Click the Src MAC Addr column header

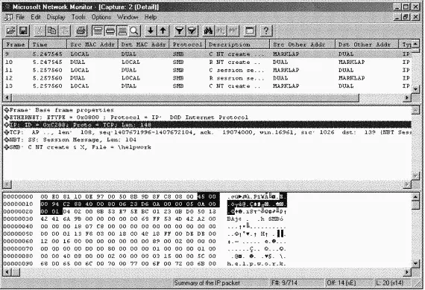92,45
